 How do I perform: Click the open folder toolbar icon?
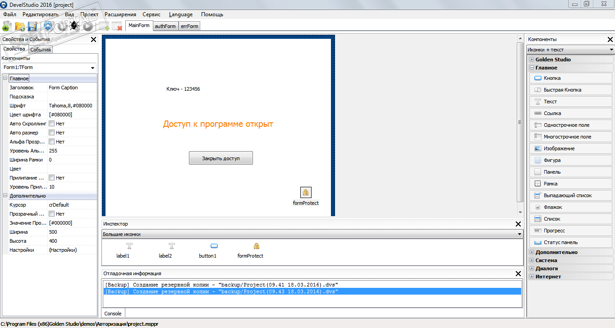click(x=20, y=26)
